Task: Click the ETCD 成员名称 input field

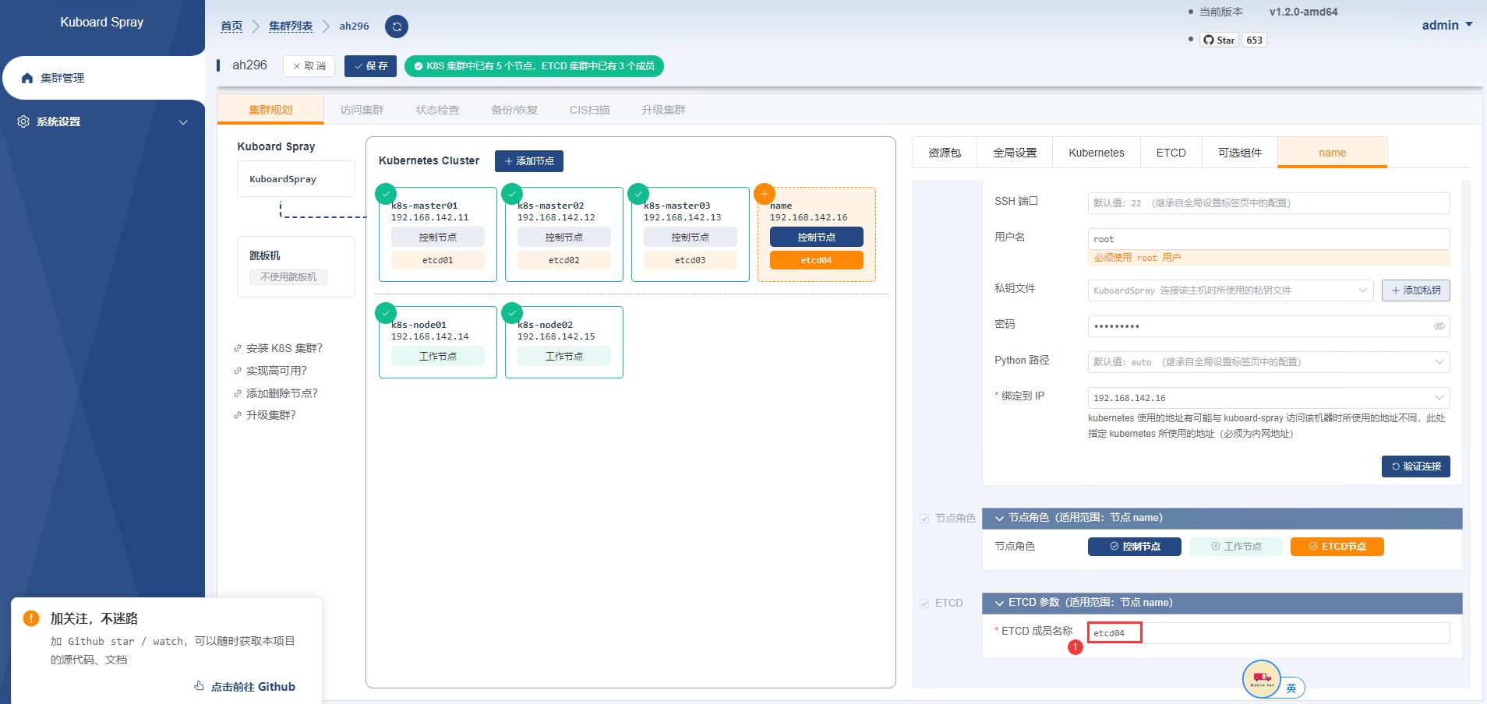Action: coord(1269,633)
